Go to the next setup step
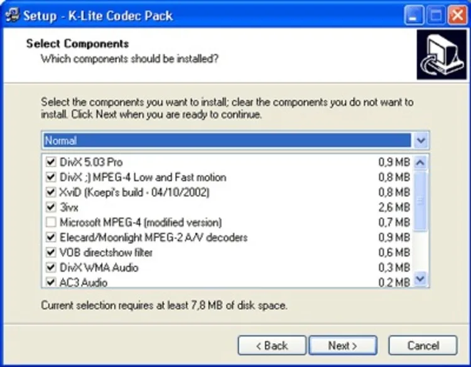 (343, 346)
